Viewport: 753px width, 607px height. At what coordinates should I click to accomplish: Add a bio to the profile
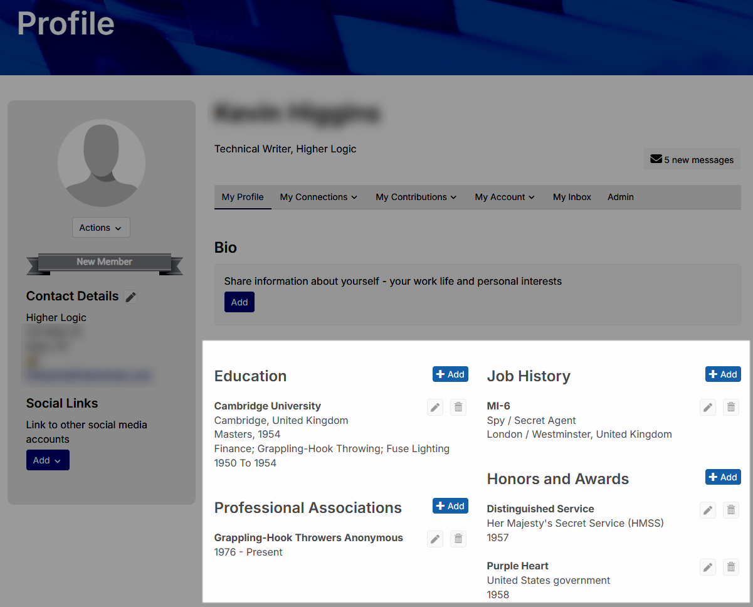point(239,302)
